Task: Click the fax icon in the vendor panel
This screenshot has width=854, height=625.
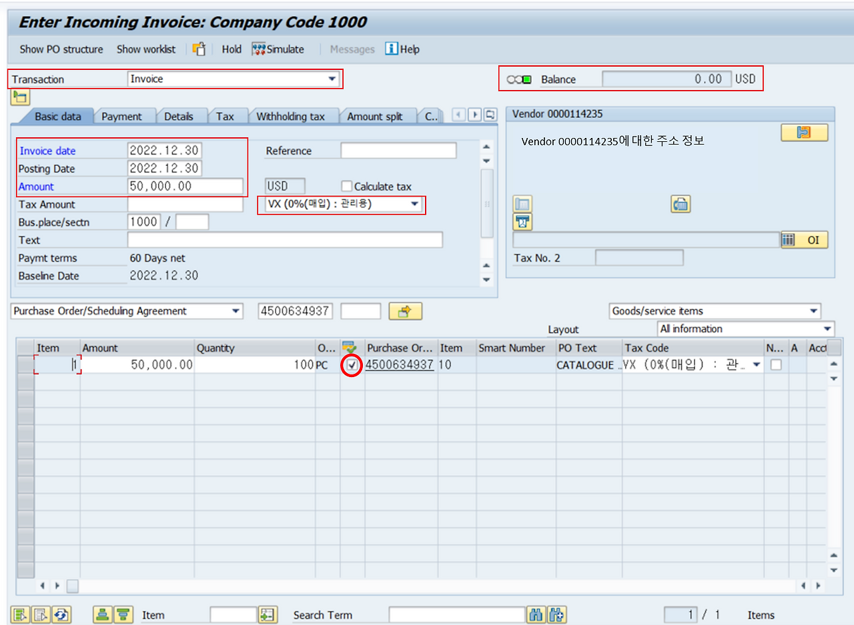Action: pyautogui.click(x=681, y=203)
